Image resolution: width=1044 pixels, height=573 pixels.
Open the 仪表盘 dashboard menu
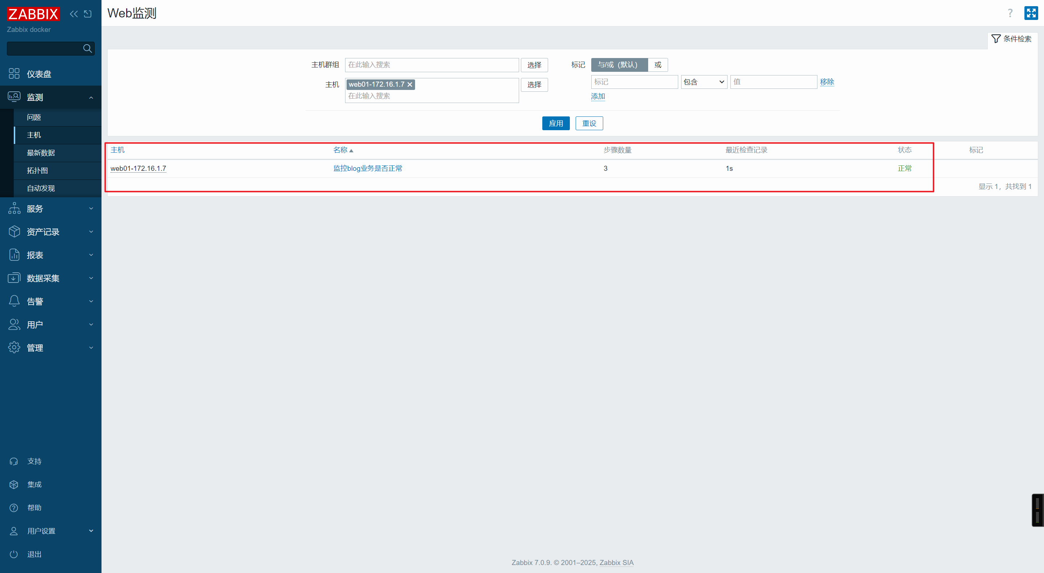[51, 74]
